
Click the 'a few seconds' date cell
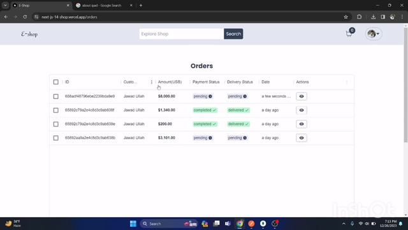(276, 96)
